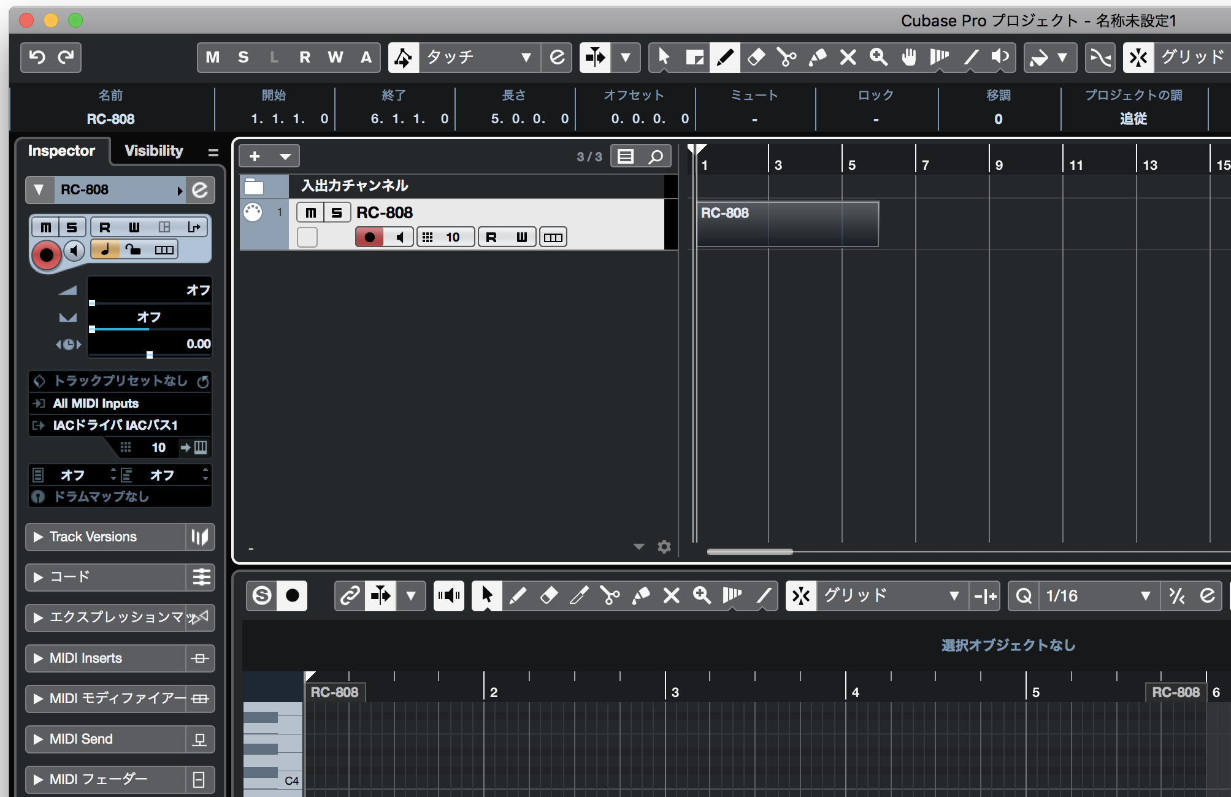Click the project horizontal scrollbar
This screenshot has height=797, width=1231.
point(750,552)
